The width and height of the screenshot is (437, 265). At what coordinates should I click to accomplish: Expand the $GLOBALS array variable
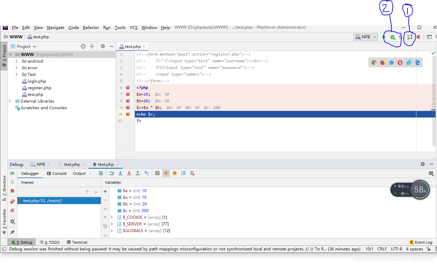coord(112,231)
